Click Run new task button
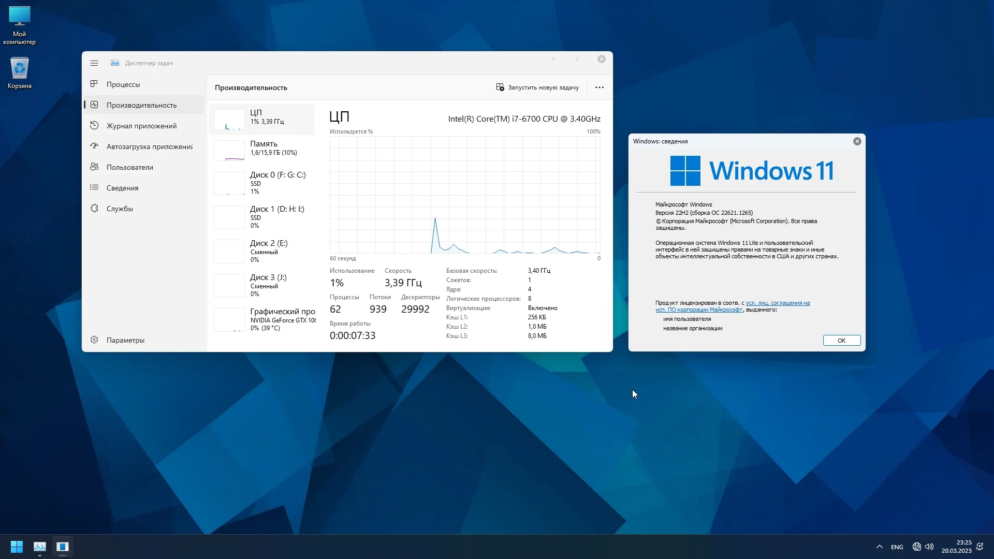Image resolution: width=994 pixels, height=559 pixels. pyautogui.click(x=537, y=87)
